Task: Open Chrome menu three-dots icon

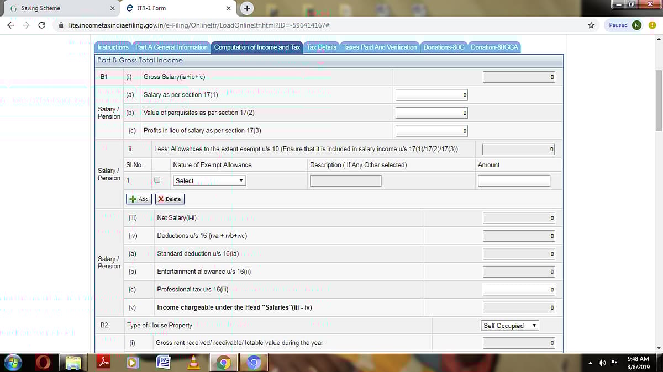Action: (653, 25)
